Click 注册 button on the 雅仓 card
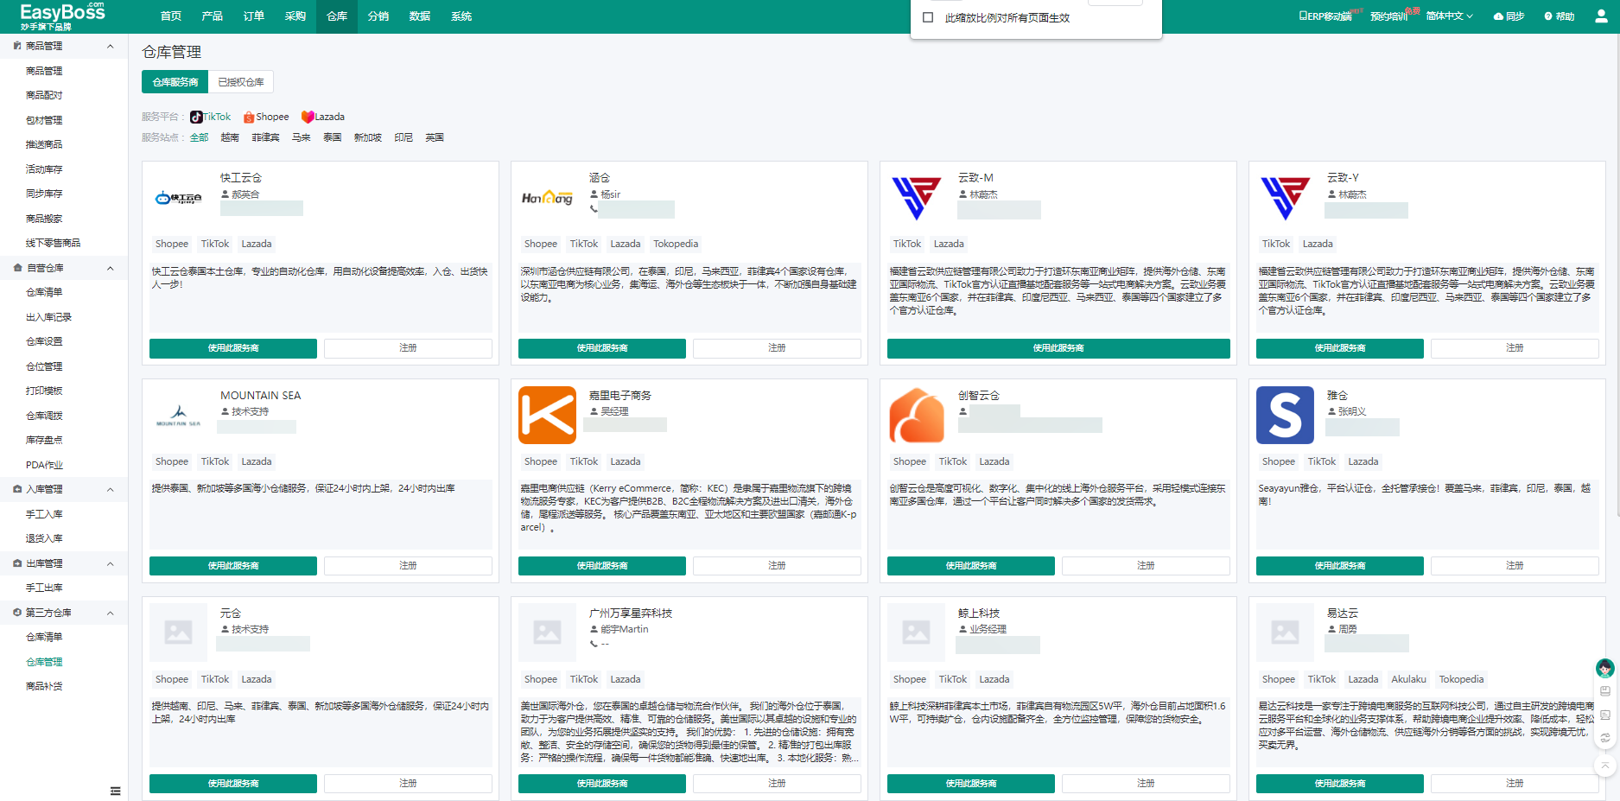The width and height of the screenshot is (1620, 801). 1514,566
